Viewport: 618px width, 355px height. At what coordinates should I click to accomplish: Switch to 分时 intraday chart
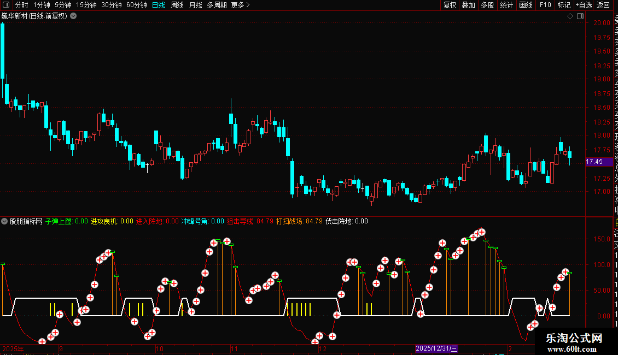[x=21, y=5]
